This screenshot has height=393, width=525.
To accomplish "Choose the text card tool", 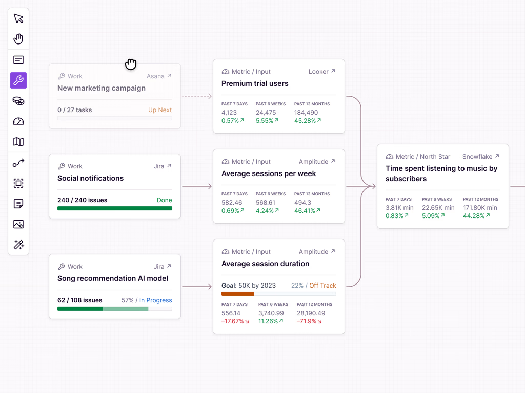I will click(18, 60).
